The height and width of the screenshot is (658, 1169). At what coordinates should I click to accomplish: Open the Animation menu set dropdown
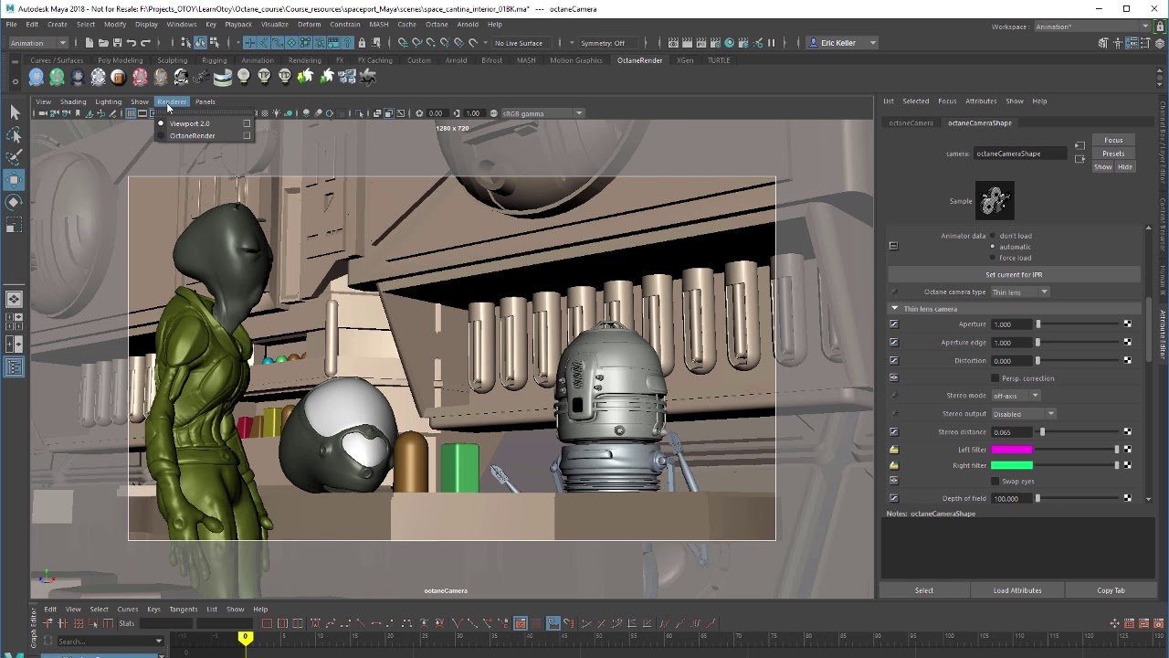(37, 43)
